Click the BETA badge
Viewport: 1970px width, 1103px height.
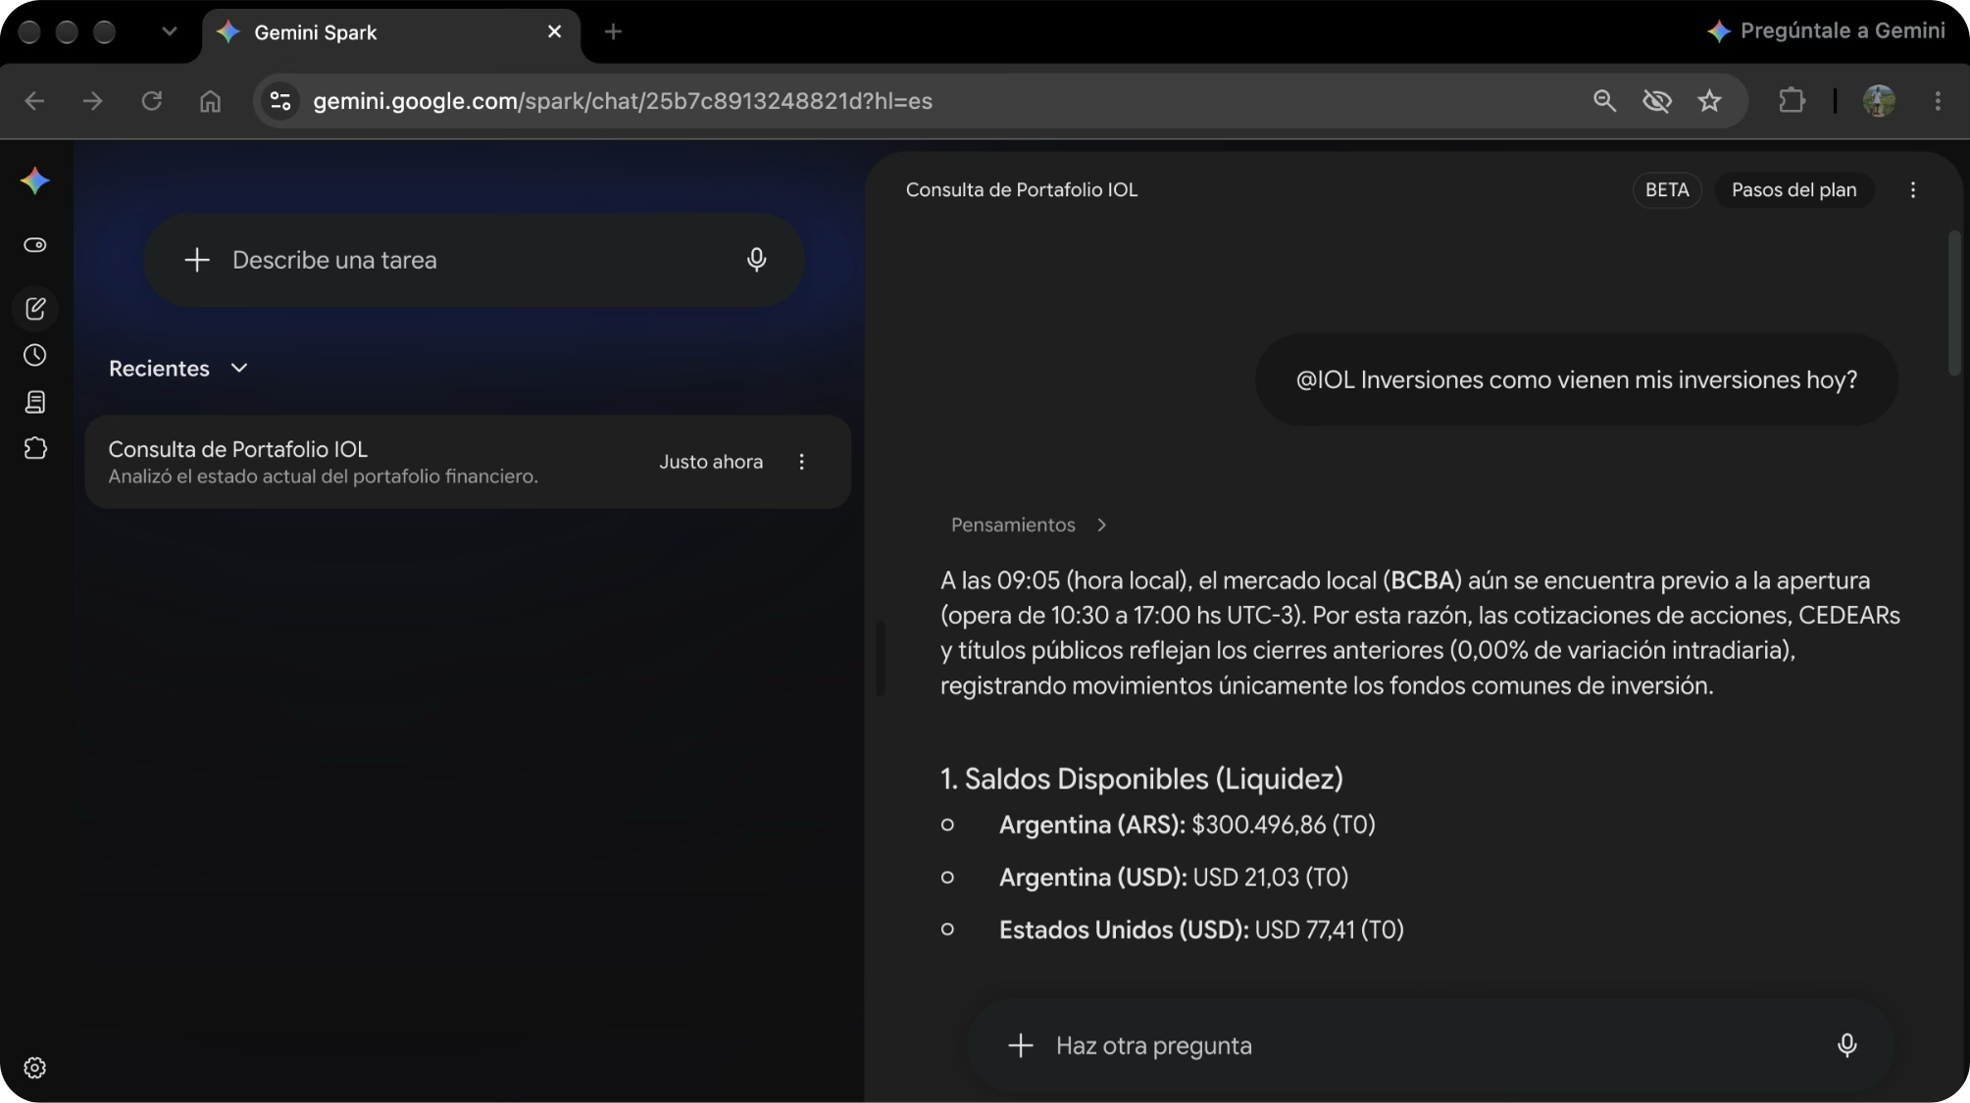(x=1667, y=190)
